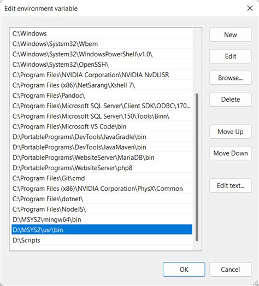
Task: Select the DevTools\JavaGradle\bin entry
Action: point(102,137)
